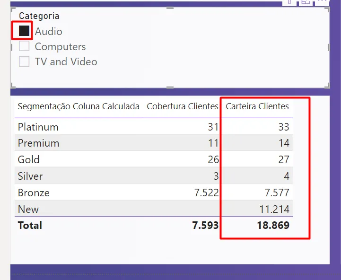Sort by Segmentação Coluna Calculada column header
The width and height of the screenshot is (341, 280).
(x=79, y=106)
